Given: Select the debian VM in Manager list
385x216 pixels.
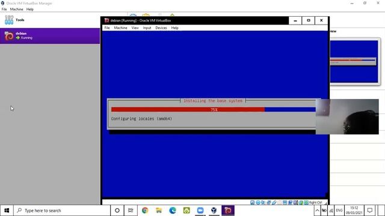Looking at the screenshot, I should (x=50, y=36).
